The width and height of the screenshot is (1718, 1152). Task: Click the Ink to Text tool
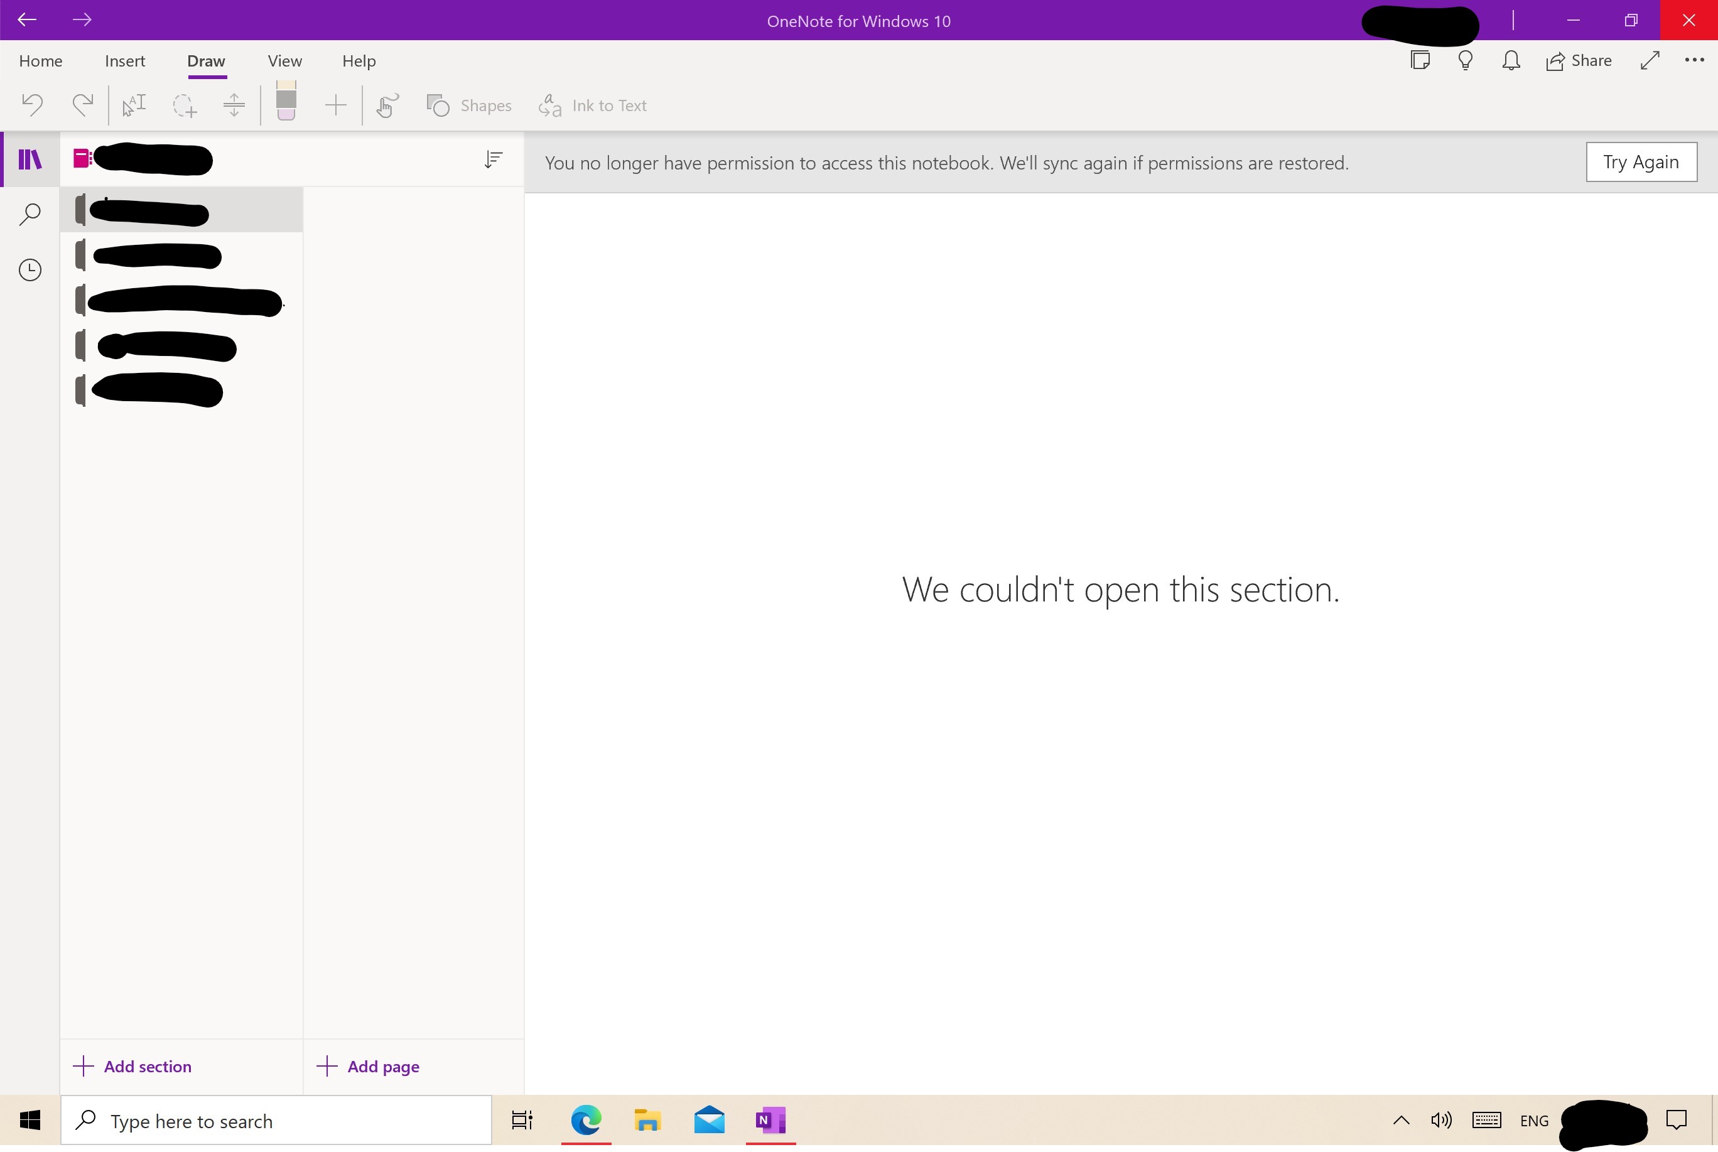(x=593, y=104)
